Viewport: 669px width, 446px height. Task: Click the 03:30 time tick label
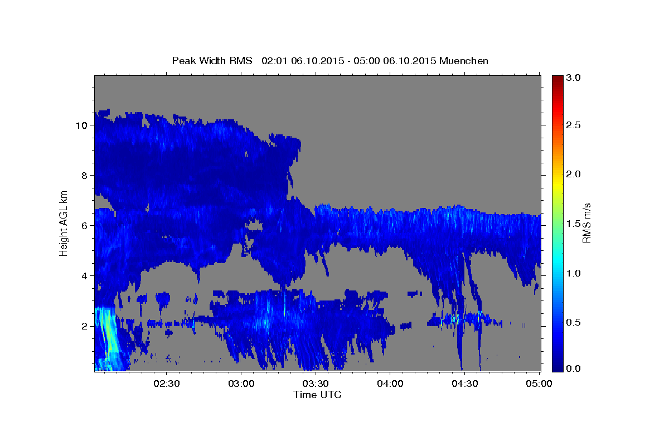(x=316, y=384)
